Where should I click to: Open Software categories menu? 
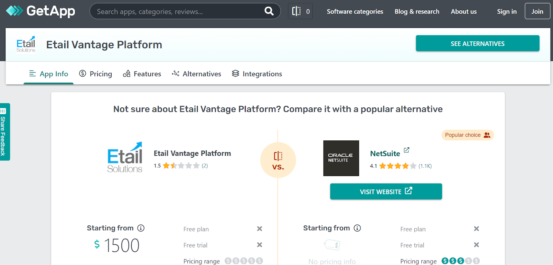(x=355, y=11)
